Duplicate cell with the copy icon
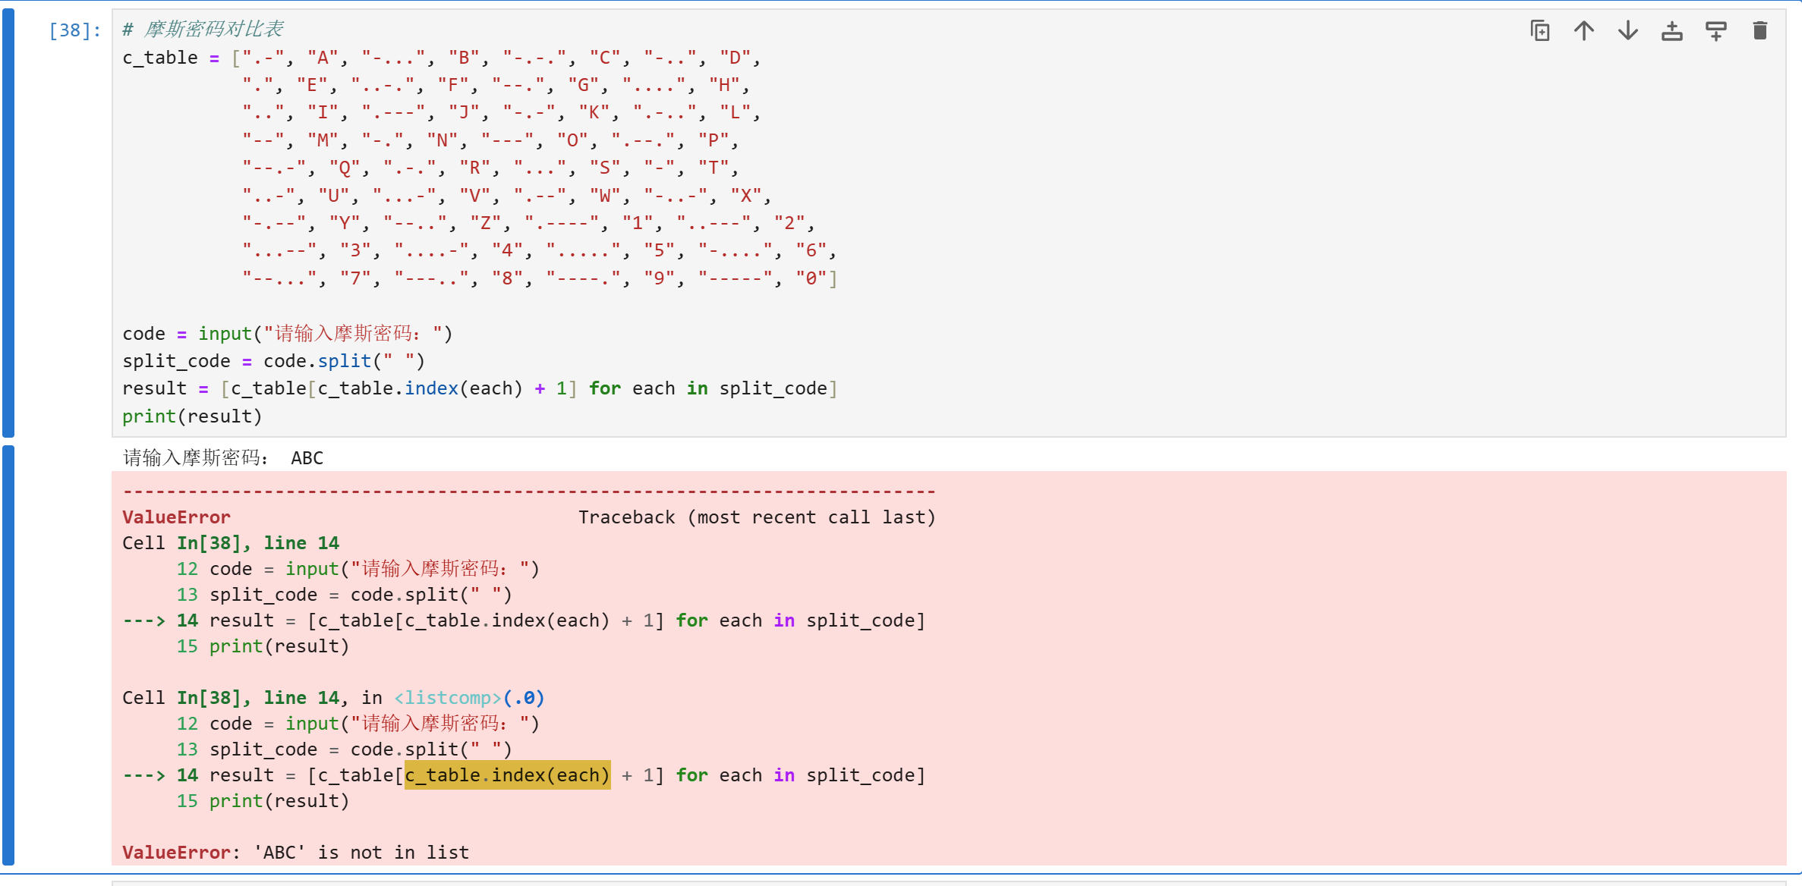The image size is (1802, 886). [1539, 31]
